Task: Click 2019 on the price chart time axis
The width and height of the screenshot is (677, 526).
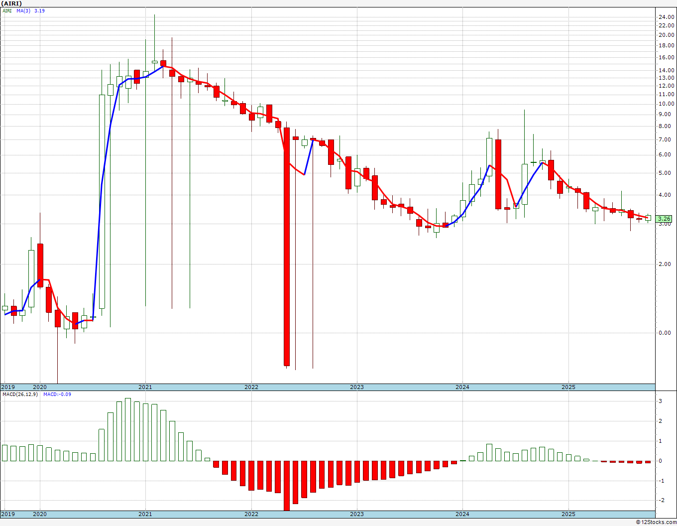Action: pyautogui.click(x=8, y=387)
